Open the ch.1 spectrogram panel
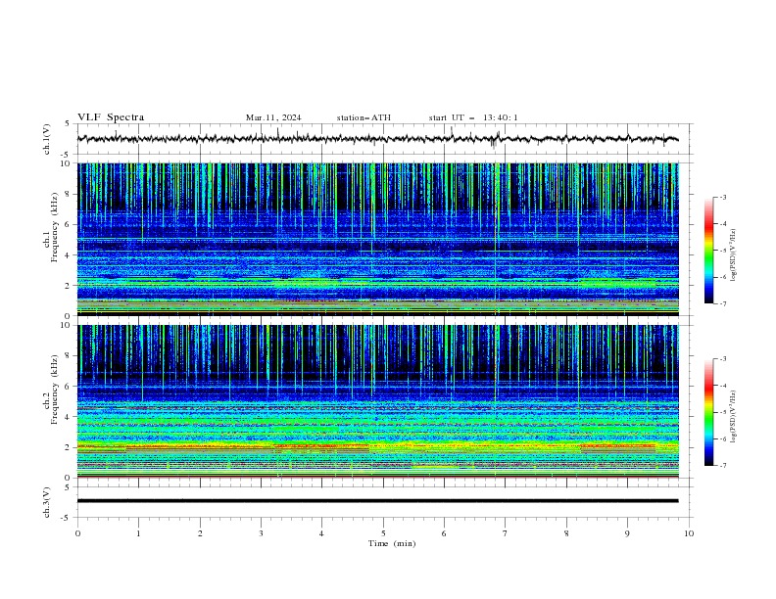 [378, 239]
